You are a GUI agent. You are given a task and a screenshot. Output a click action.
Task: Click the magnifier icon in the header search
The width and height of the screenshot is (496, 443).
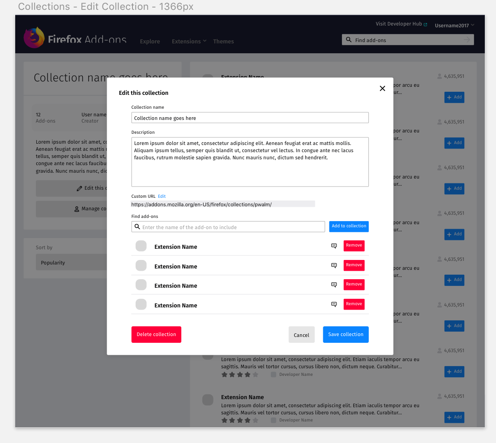pyautogui.click(x=349, y=39)
